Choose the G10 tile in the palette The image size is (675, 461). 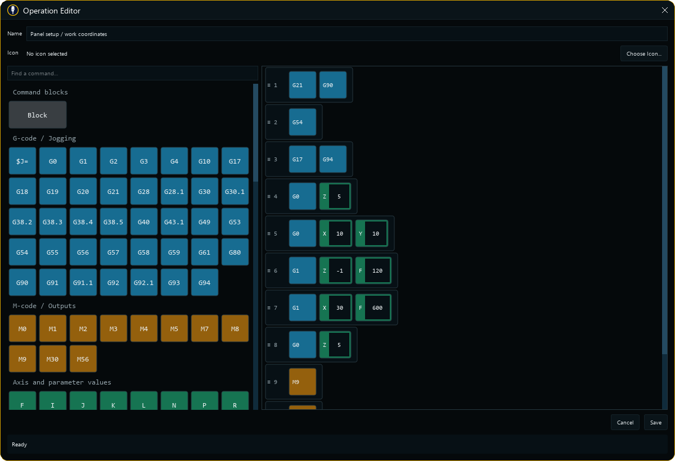(205, 161)
